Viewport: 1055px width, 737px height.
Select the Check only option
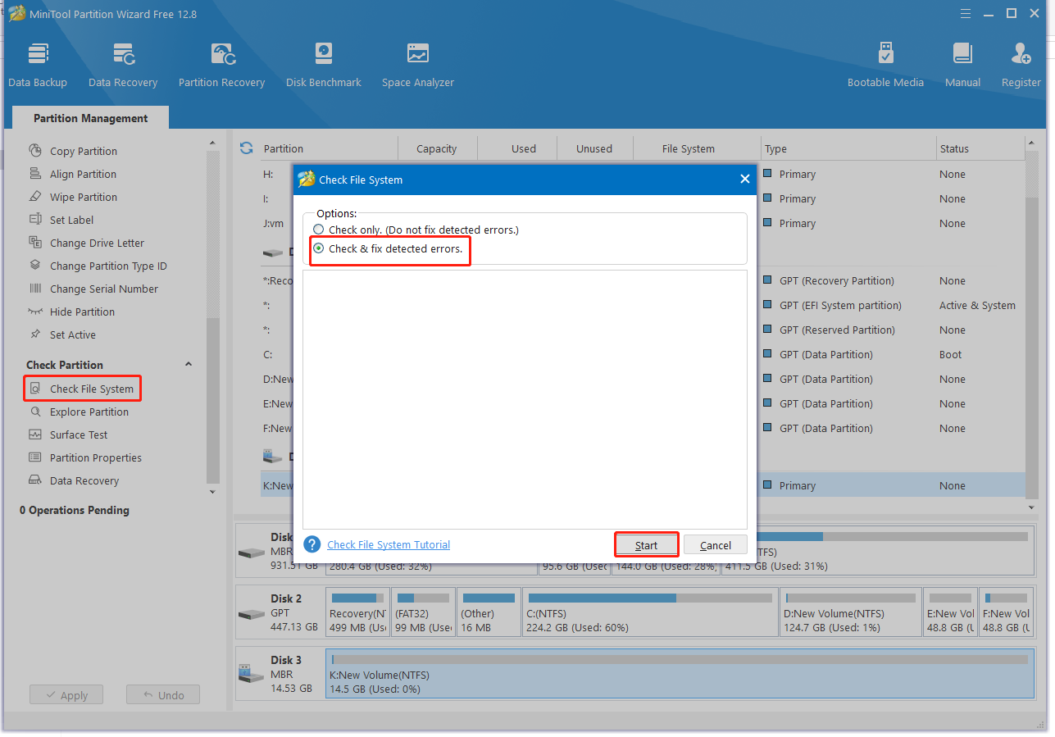click(x=318, y=230)
